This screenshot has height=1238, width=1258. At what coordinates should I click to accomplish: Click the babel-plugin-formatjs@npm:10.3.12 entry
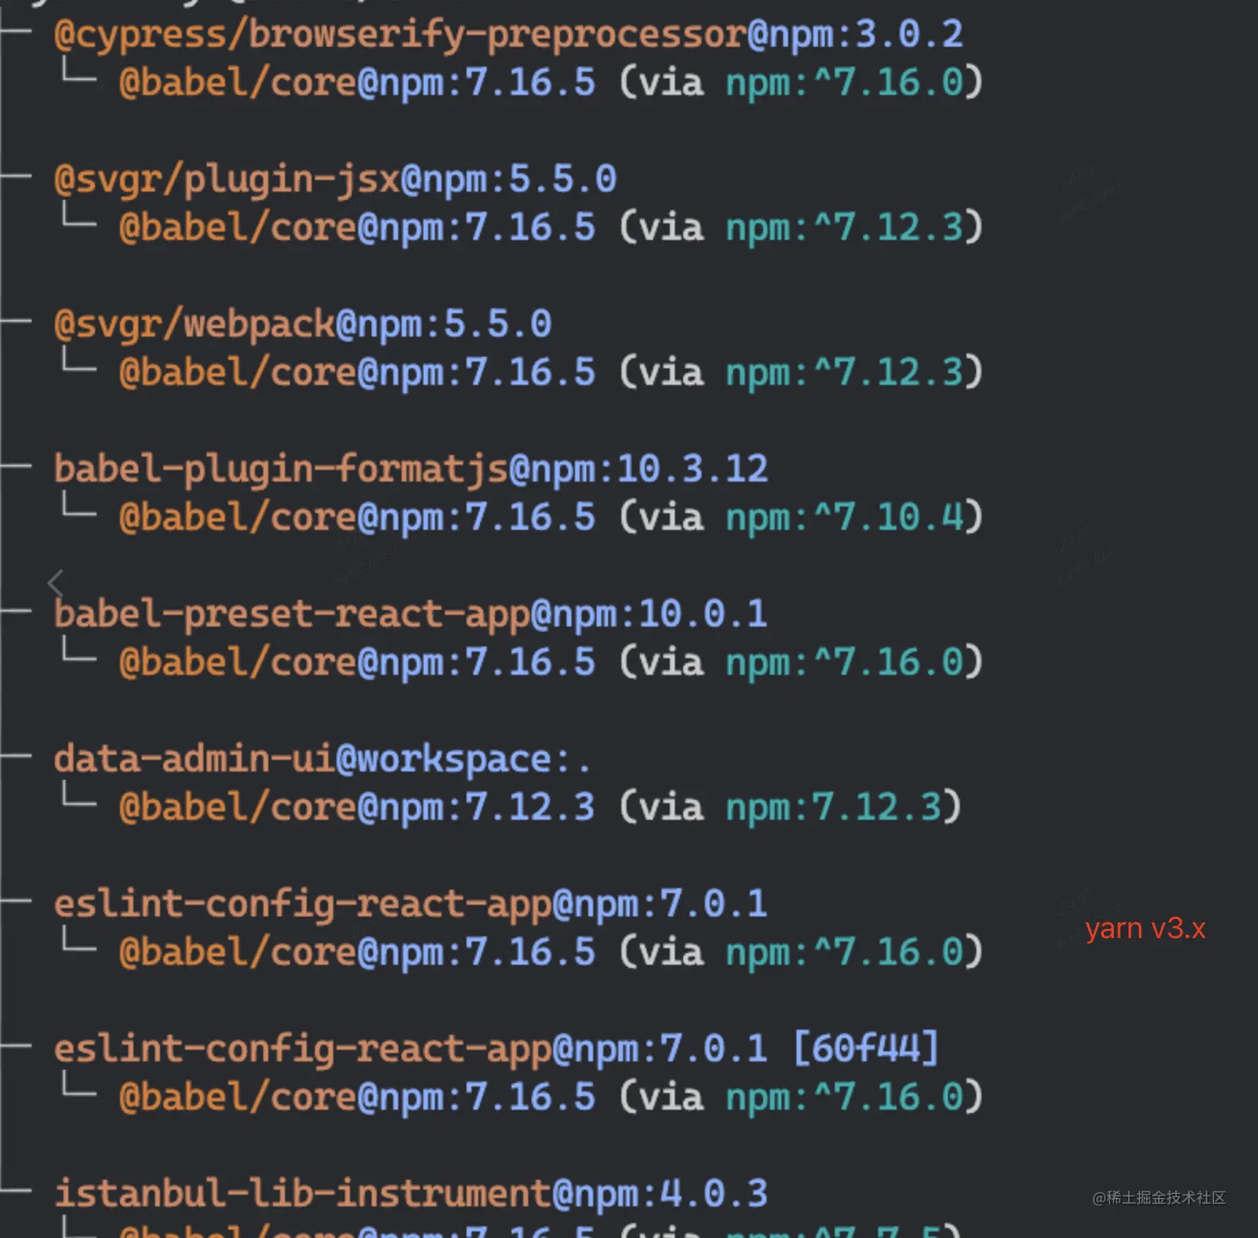click(x=411, y=469)
